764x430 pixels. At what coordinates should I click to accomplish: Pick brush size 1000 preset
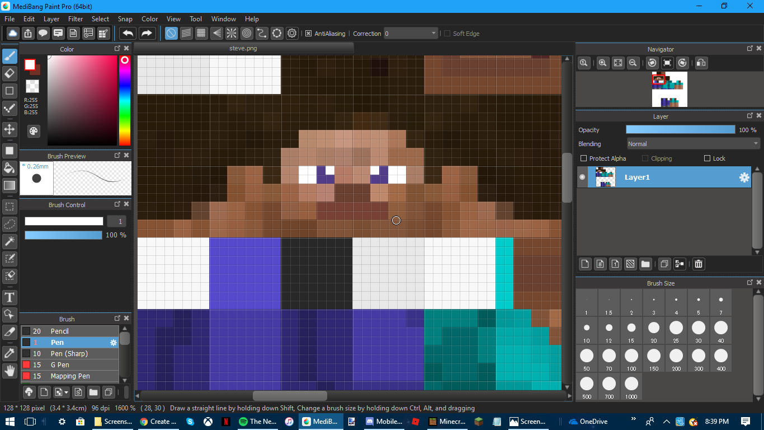click(631, 387)
